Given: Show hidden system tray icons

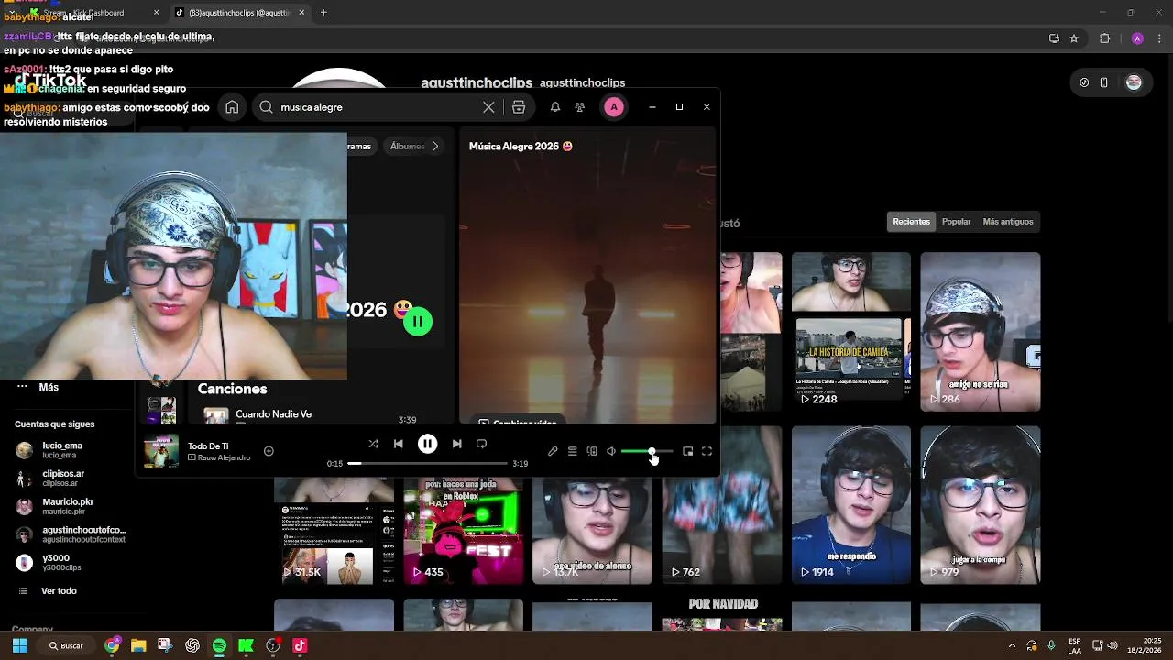Looking at the screenshot, I should click(x=1012, y=645).
